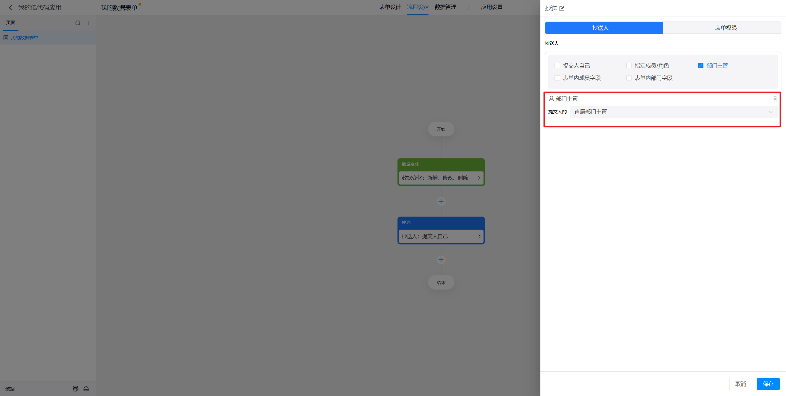Switch to the 表单权限 tab

tap(726, 28)
